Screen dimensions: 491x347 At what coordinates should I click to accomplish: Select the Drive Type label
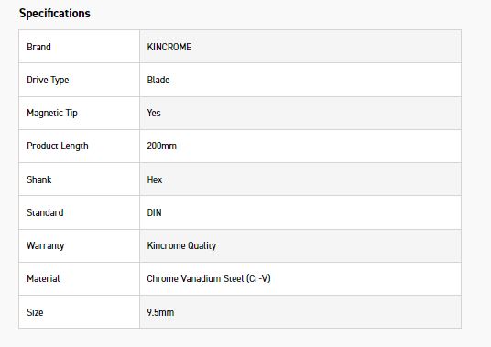tap(48, 80)
